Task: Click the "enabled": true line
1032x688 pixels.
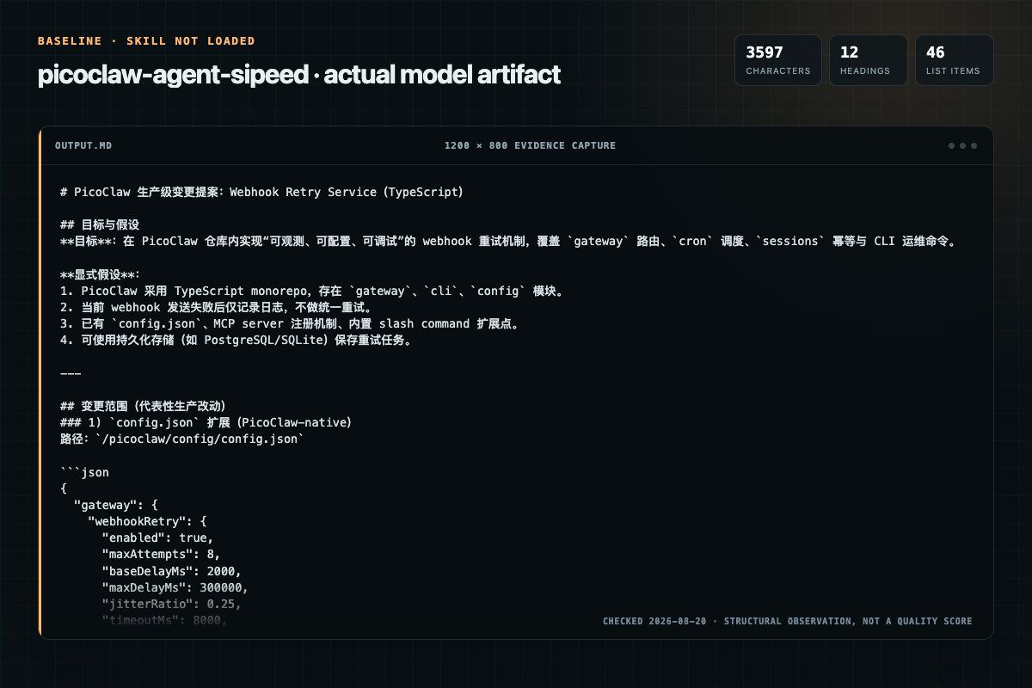Action: tap(157, 537)
